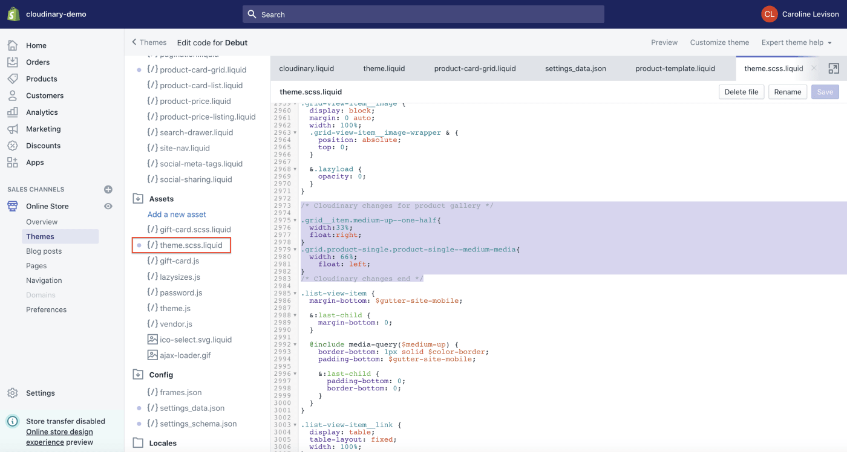Expand the Locales folder
Viewport: 847px width, 452px height.
coord(138,443)
